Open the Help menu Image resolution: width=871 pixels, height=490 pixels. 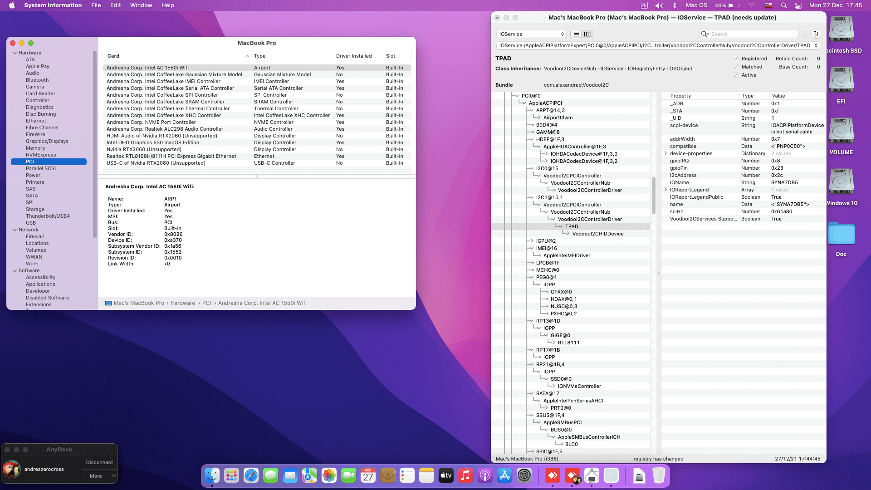[167, 5]
